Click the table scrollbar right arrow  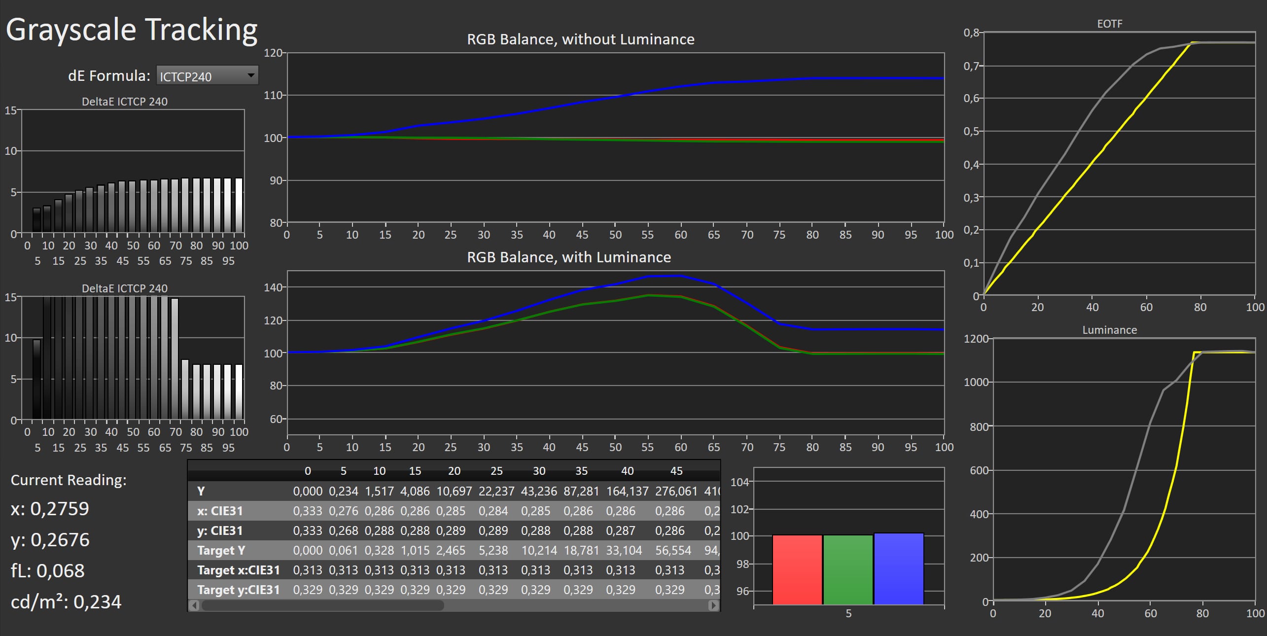pos(713,605)
